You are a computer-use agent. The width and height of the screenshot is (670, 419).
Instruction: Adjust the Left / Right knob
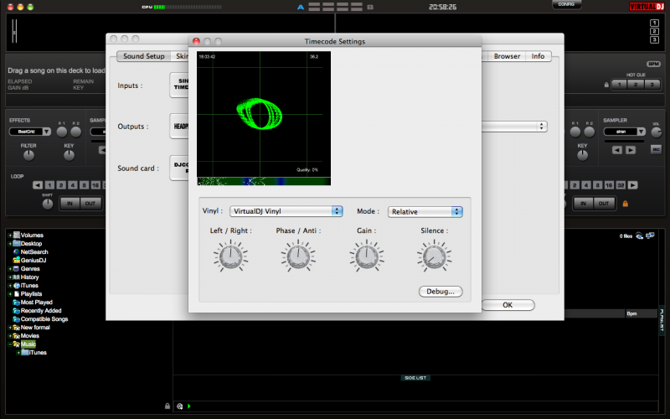231,256
